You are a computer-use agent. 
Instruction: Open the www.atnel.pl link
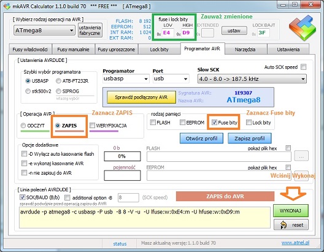coord(295,243)
